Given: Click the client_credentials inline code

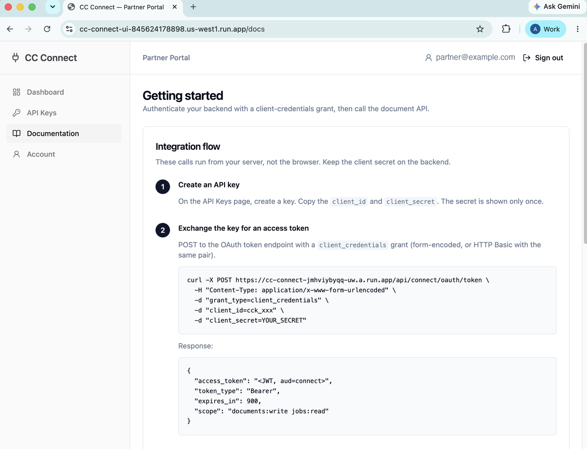Looking at the screenshot, I should click(353, 245).
